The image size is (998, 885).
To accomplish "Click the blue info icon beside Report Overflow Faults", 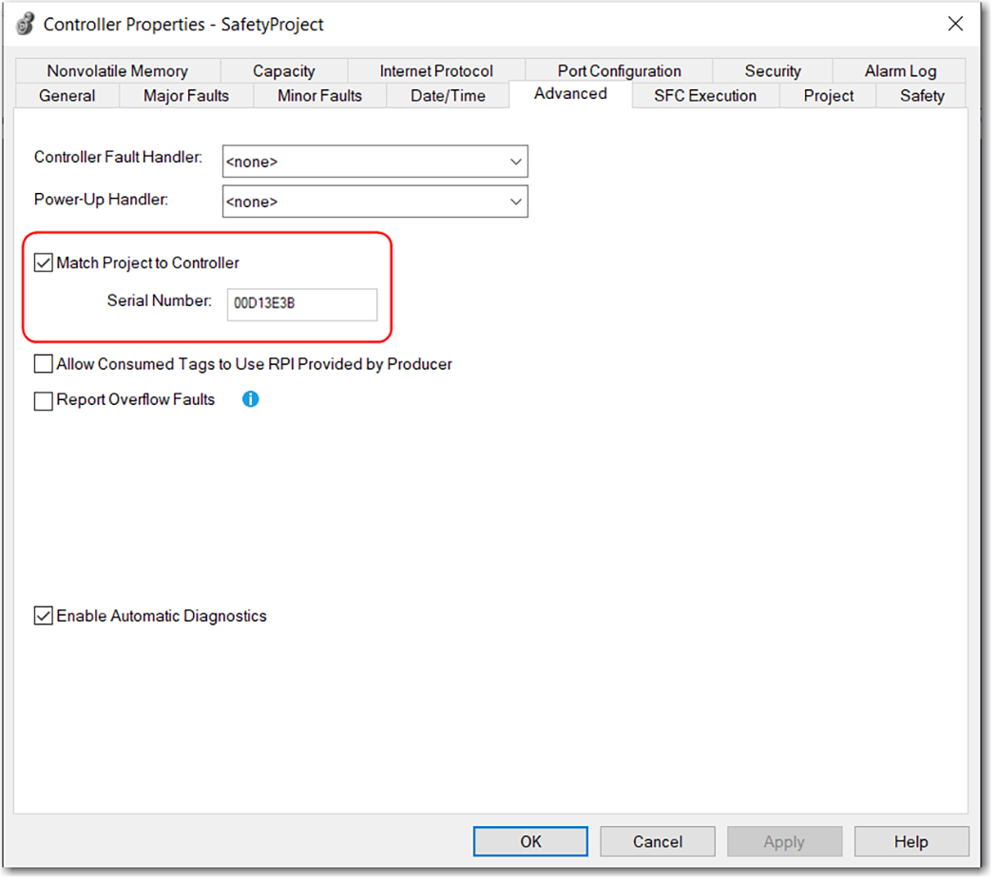I will pos(250,399).
